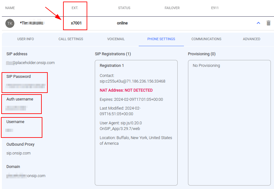Click the STATUS column header

coord(124,8)
